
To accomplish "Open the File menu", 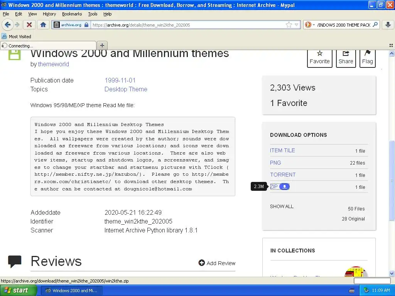I will (x=6, y=14).
